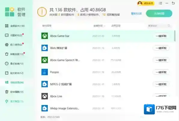
Task: Click the install date in People row
Action: pyautogui.click(x=98, y=72)
